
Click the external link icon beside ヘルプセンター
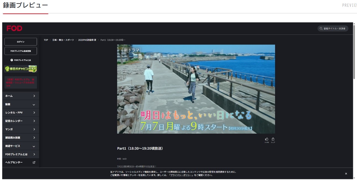[x=34, y=162]
